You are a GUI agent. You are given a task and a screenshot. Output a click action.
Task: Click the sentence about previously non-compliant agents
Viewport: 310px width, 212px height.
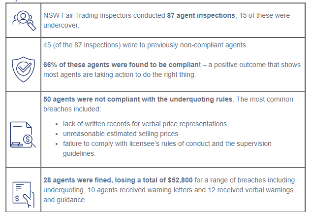coord(145,46)
